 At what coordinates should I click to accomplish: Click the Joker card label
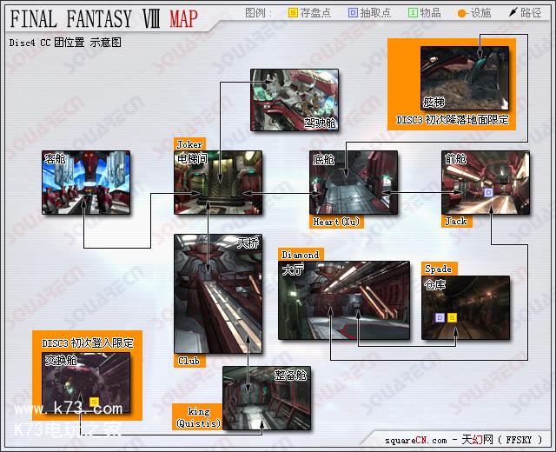[x=190, y=143]
